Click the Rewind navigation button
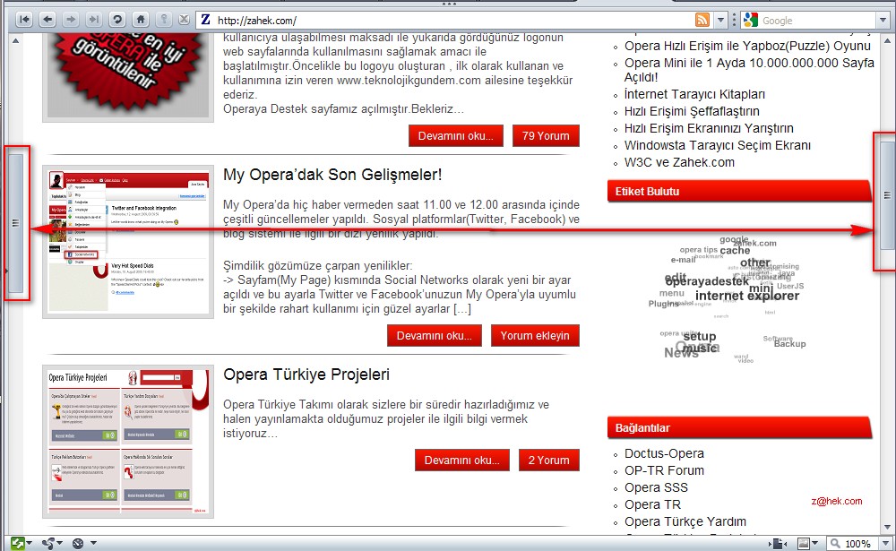This screenshot has width=896, height=551. click(24, 20)
